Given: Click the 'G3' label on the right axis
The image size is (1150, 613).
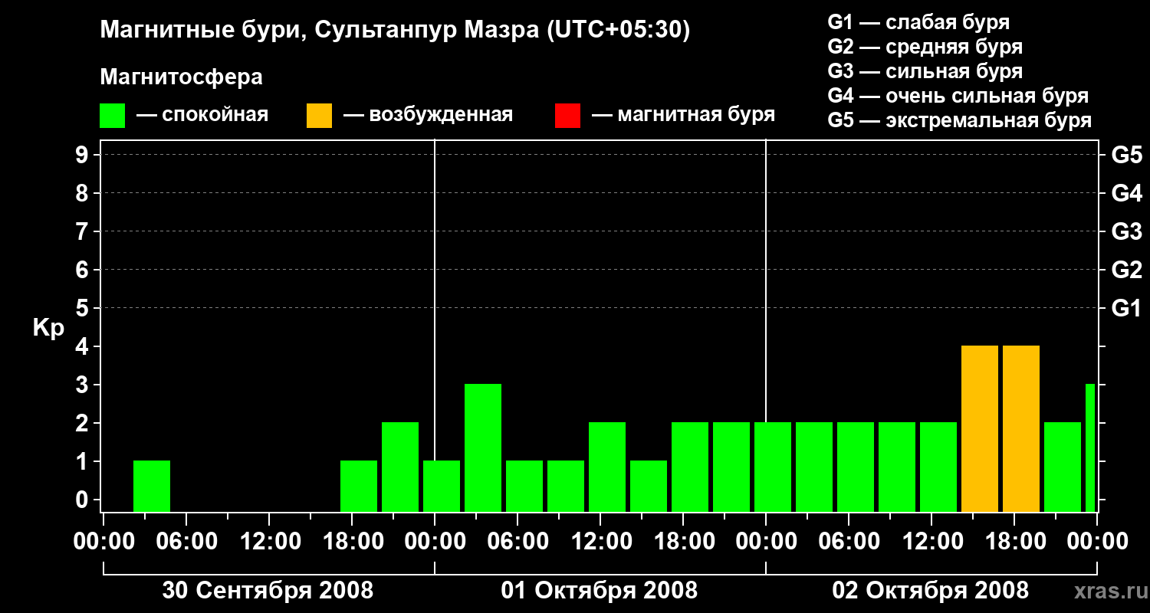Looking at the screenshot, I should (x=1127, y=231).
